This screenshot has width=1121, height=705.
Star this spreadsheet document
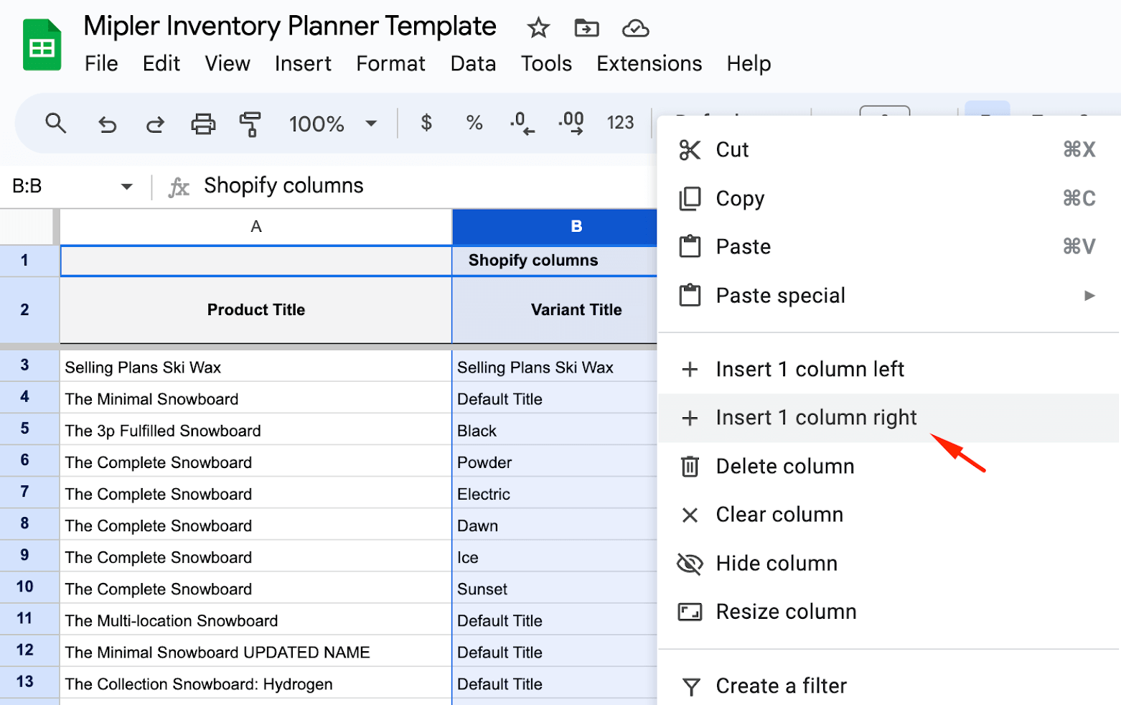[x=538, y=28]
